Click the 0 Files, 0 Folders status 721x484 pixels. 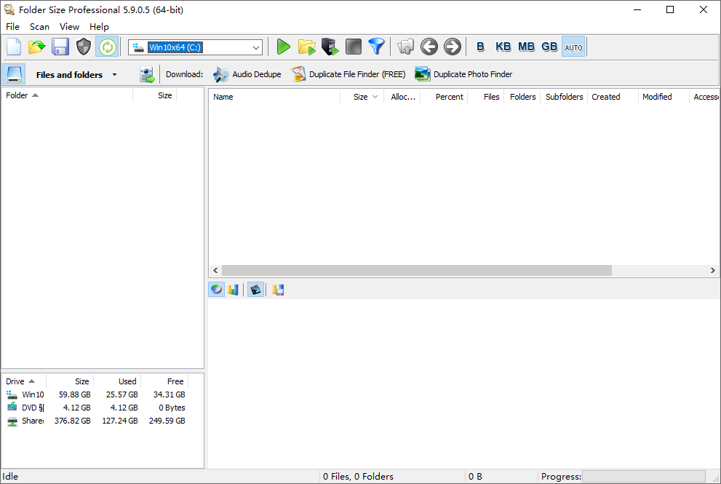click(358, 477)
